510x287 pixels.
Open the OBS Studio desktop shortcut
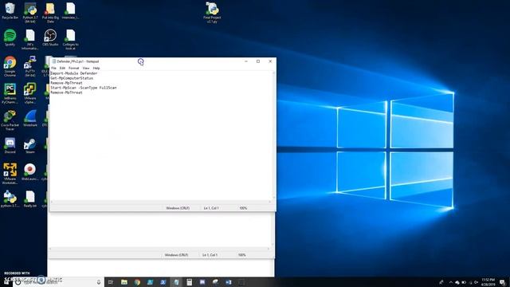(50, 37)
